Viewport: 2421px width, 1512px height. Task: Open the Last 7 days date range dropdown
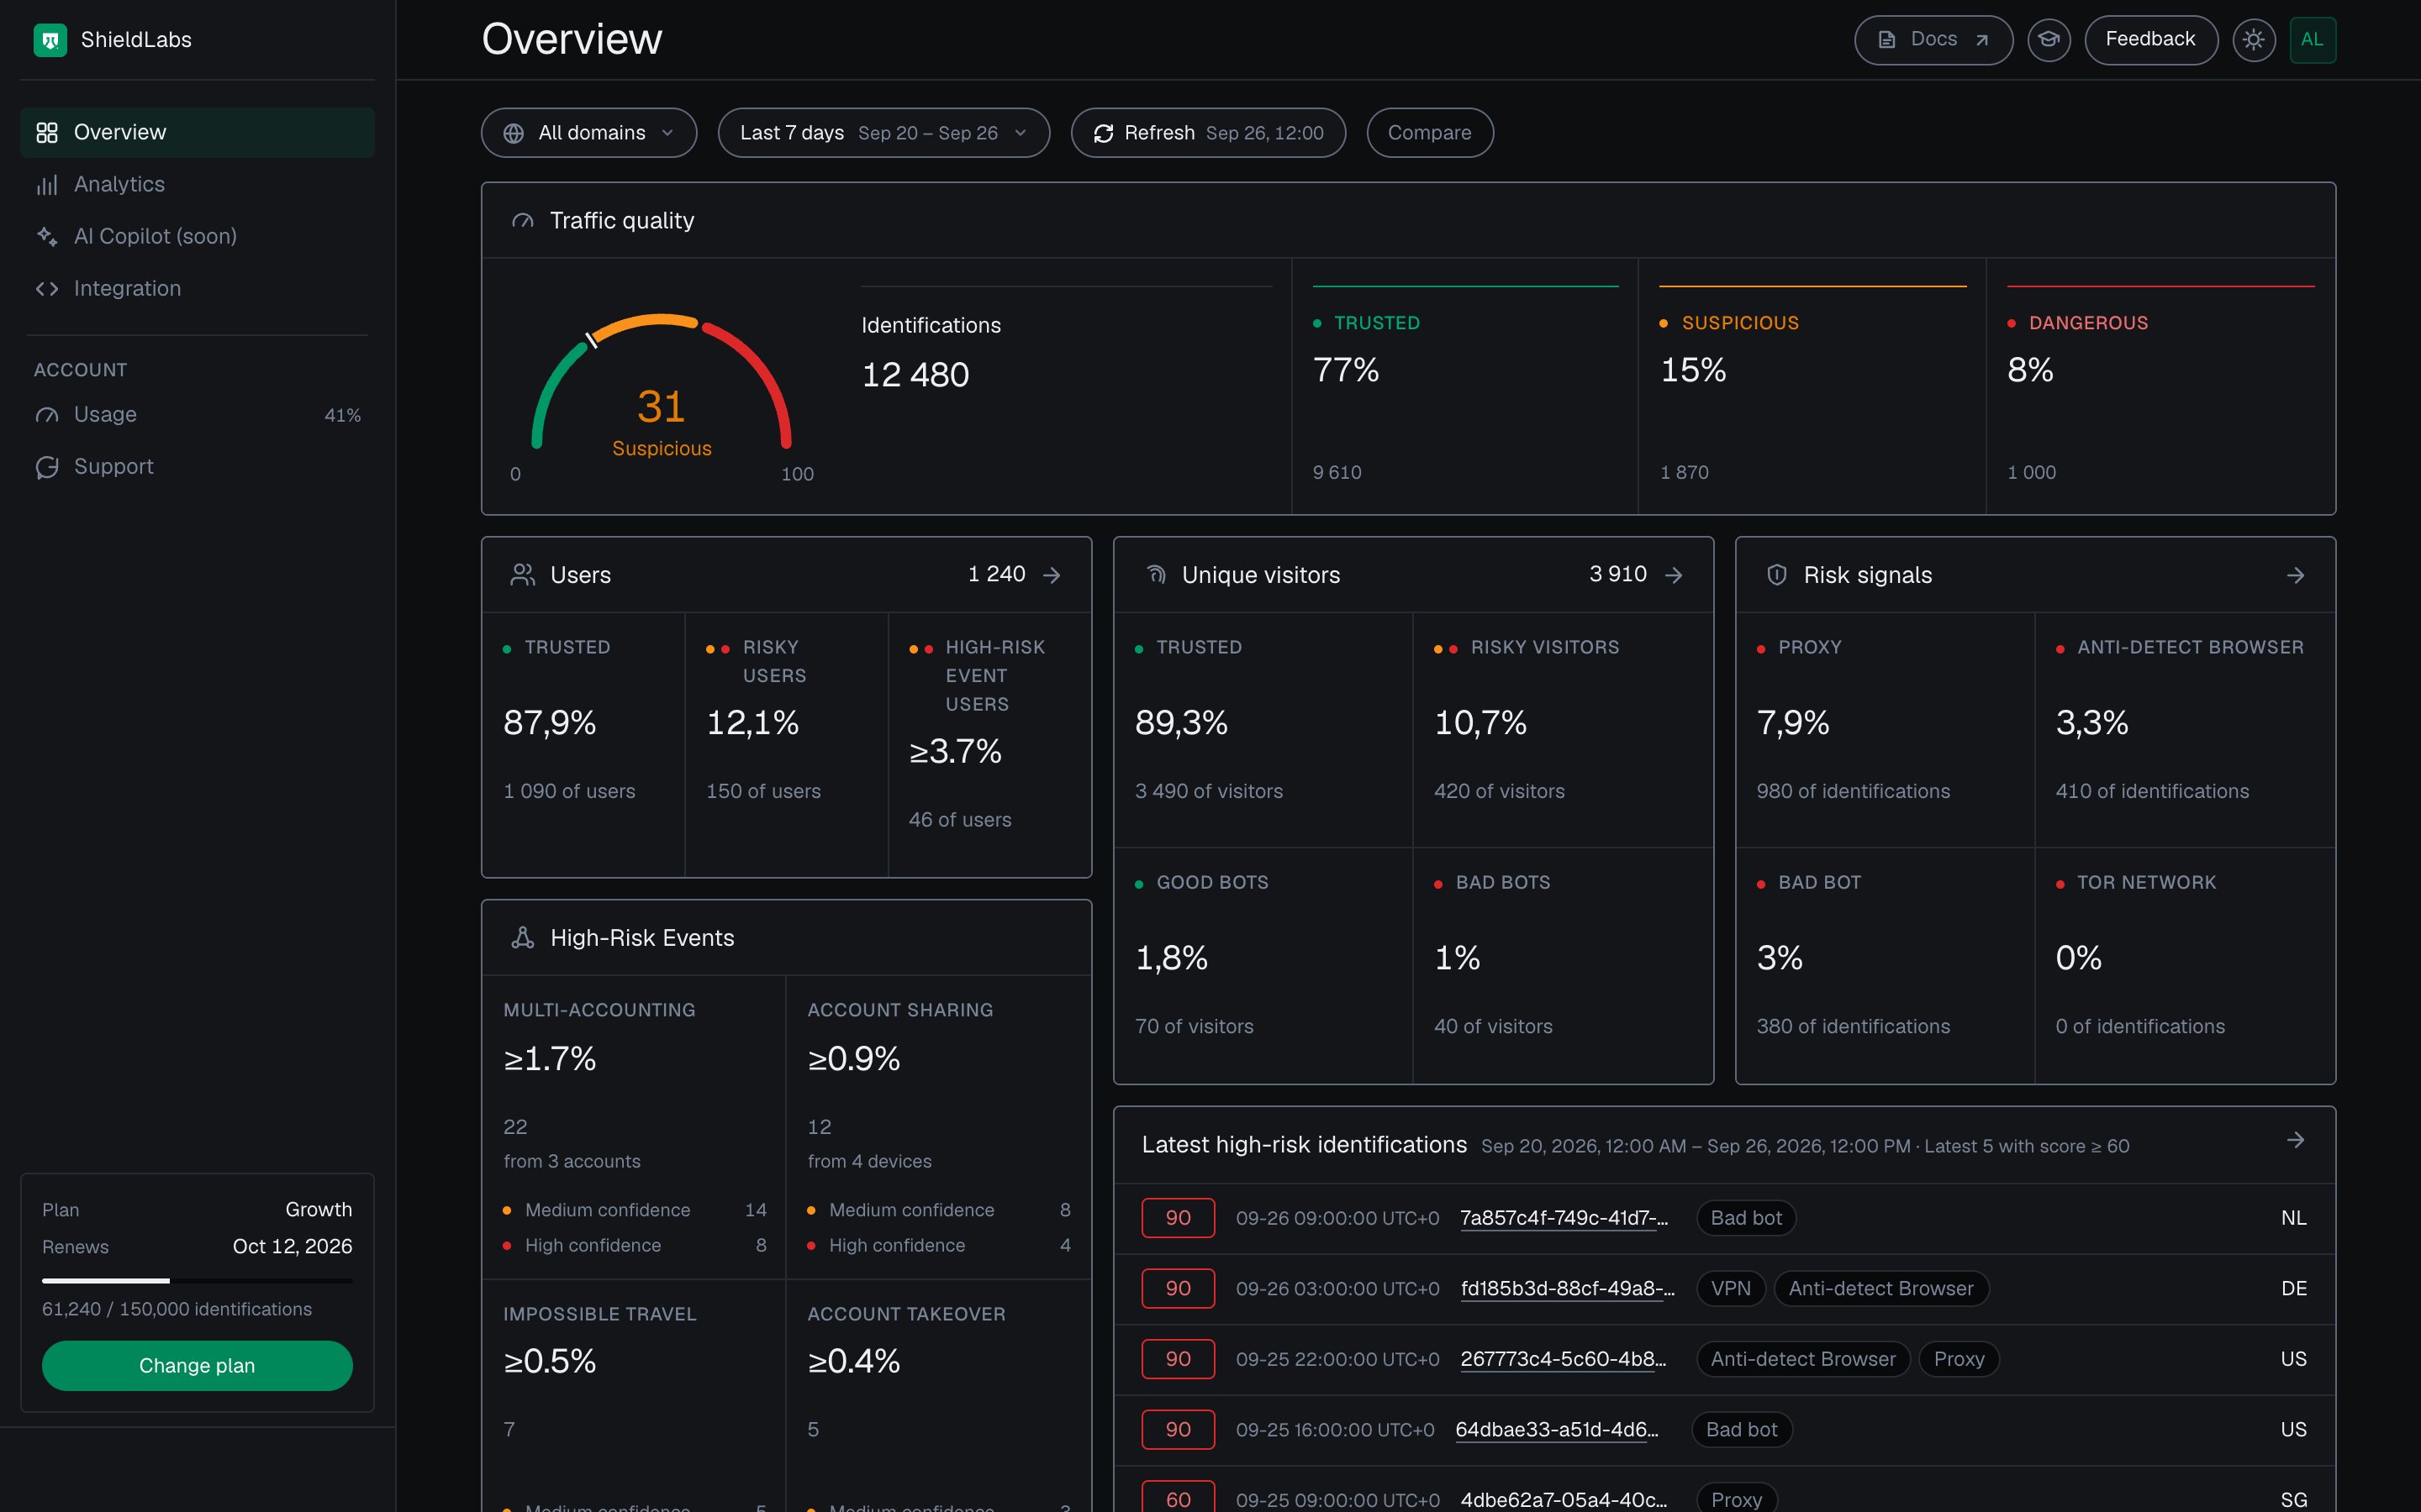(883, 133)
